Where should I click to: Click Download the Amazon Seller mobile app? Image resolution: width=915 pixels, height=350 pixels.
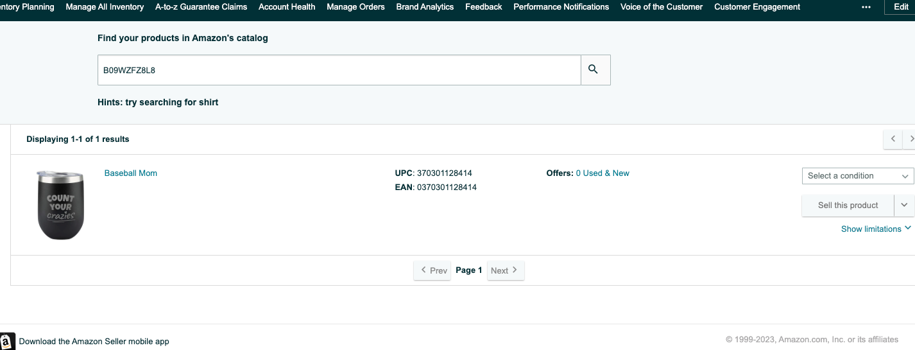pyautogui.click(x=94, y=342)
